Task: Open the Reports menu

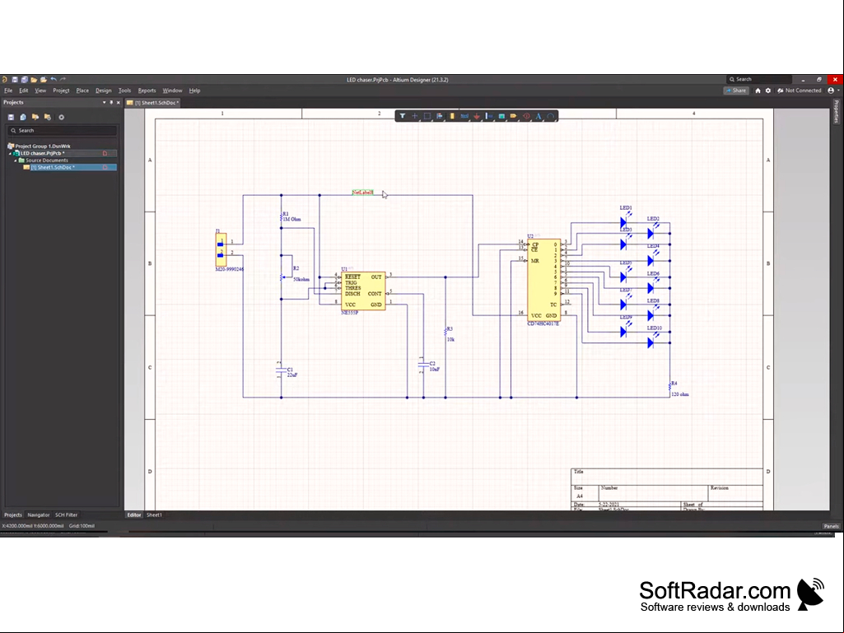Action: pos(147,91)
